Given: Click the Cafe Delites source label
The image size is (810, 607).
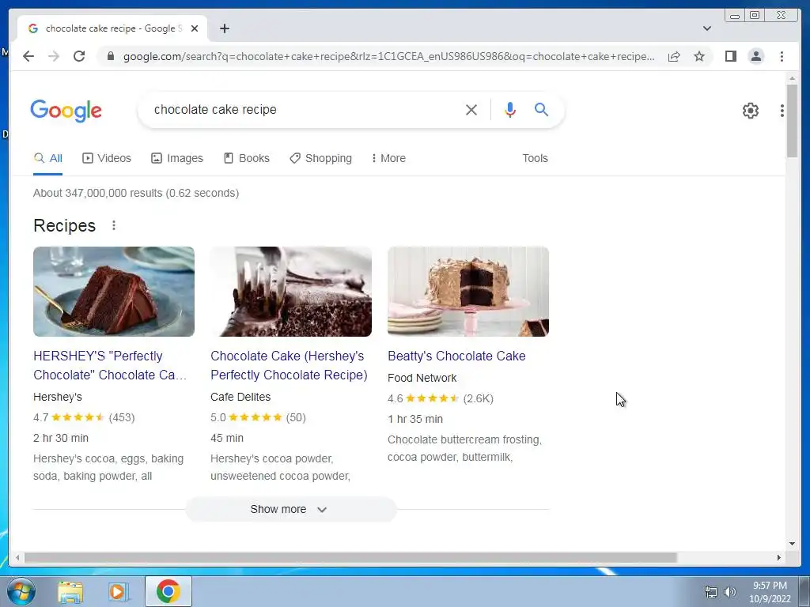Looking at the screenshot, I should 240,397.
